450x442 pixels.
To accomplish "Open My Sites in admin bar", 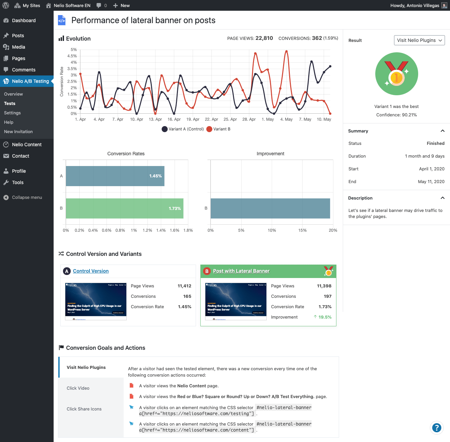I will 27,5.
